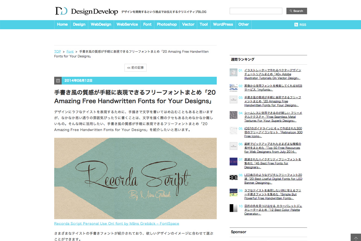The height and width of the screenshot is (241, 361).
Task: Open Recorda Script FontSpace link
Action: click(x=117, y=223)
